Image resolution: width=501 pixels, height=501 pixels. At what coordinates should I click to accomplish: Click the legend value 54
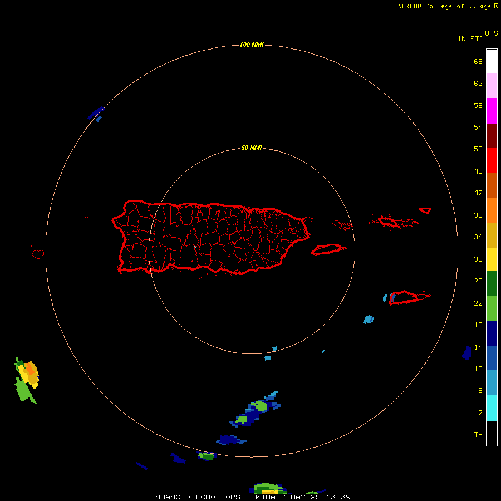[478, 127]
